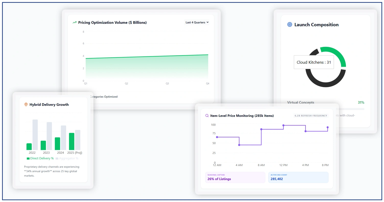Click the Virtual Concepts progress bar

[x=350, y=109]
